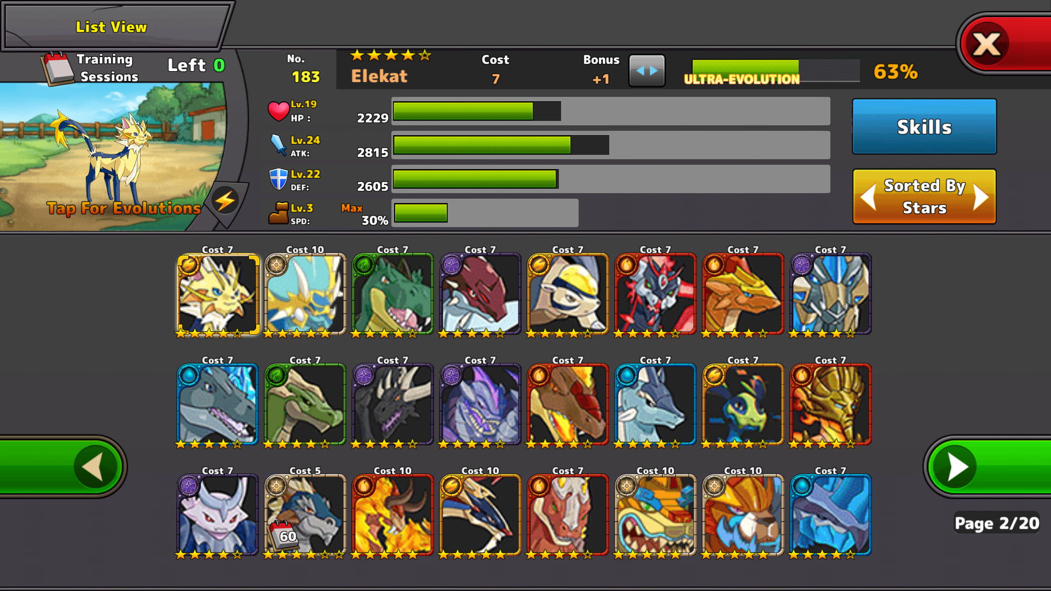The image size is (1051, 591).
Task: Cycle Sorted By to next option
Action: pos(980,197)
